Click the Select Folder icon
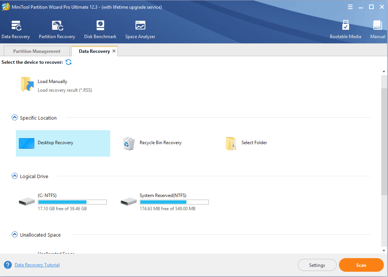The height and width of the screenshot is (277, 388). pyautogui.click(x=231, y=143)
